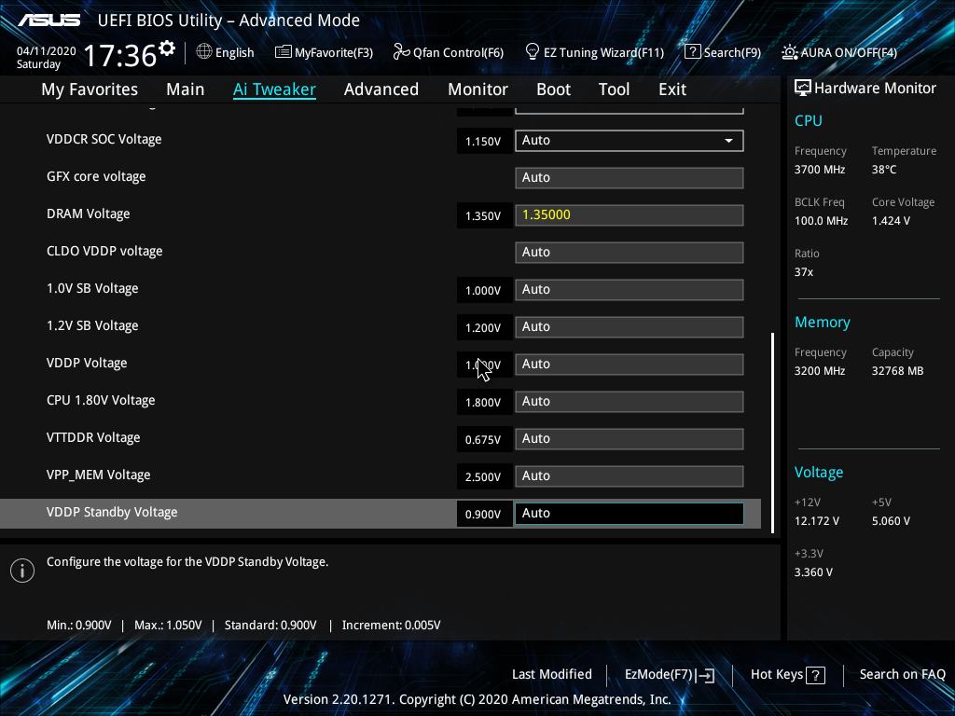Edit the DRAM Voltage 1.35000 field

[x=630, y=215]
